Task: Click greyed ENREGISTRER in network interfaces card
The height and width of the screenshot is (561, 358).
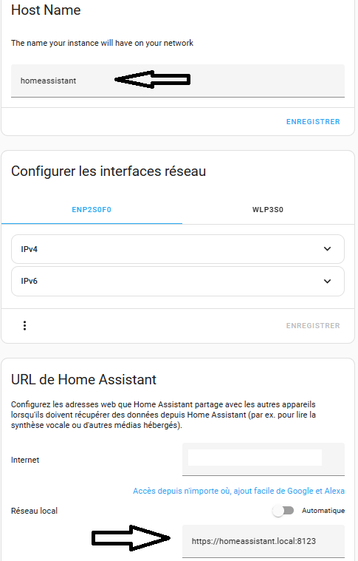Action: tap(313, 325)
